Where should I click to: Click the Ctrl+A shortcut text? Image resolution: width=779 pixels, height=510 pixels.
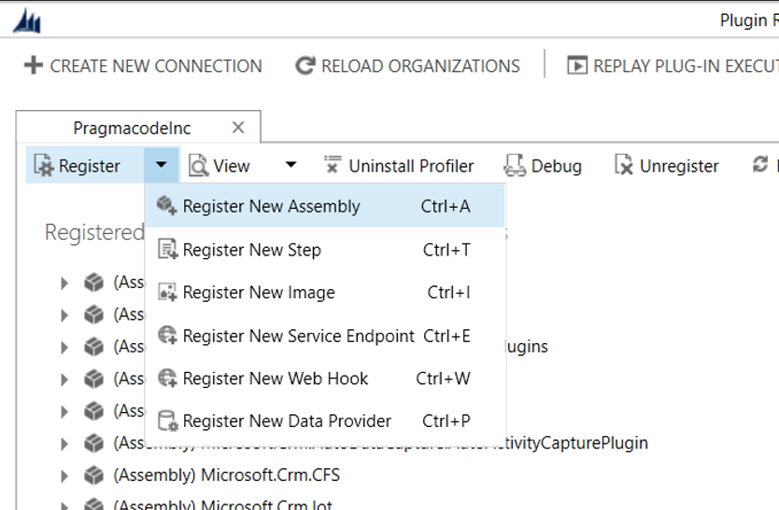(446, 206)
